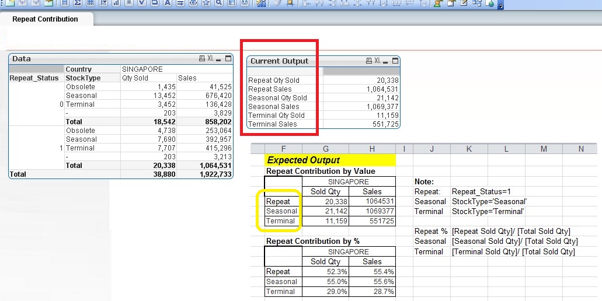Click the Current Output value 551,725

pyautogui.click(x=385, y=124)
